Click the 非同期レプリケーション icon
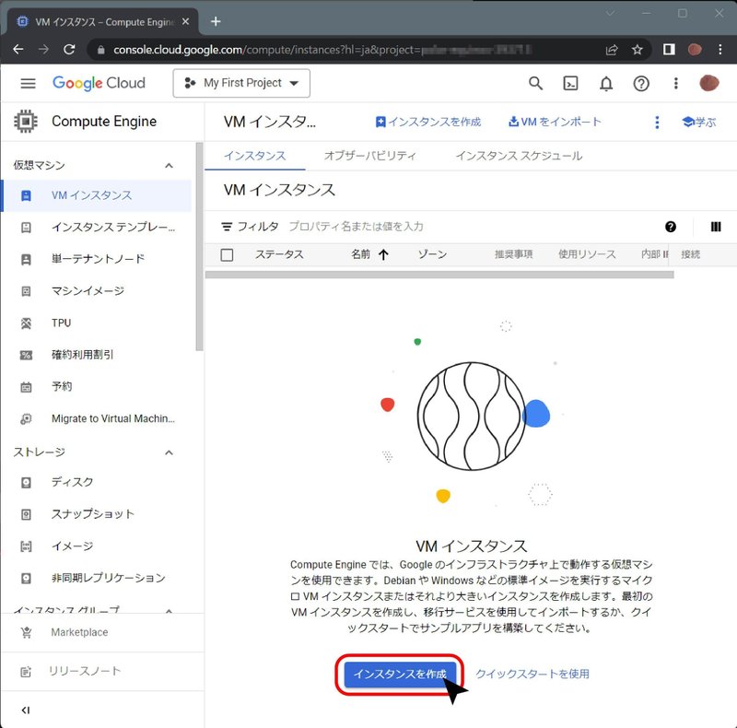The width and height of the screenshot is (737, 728). [27, 578]
